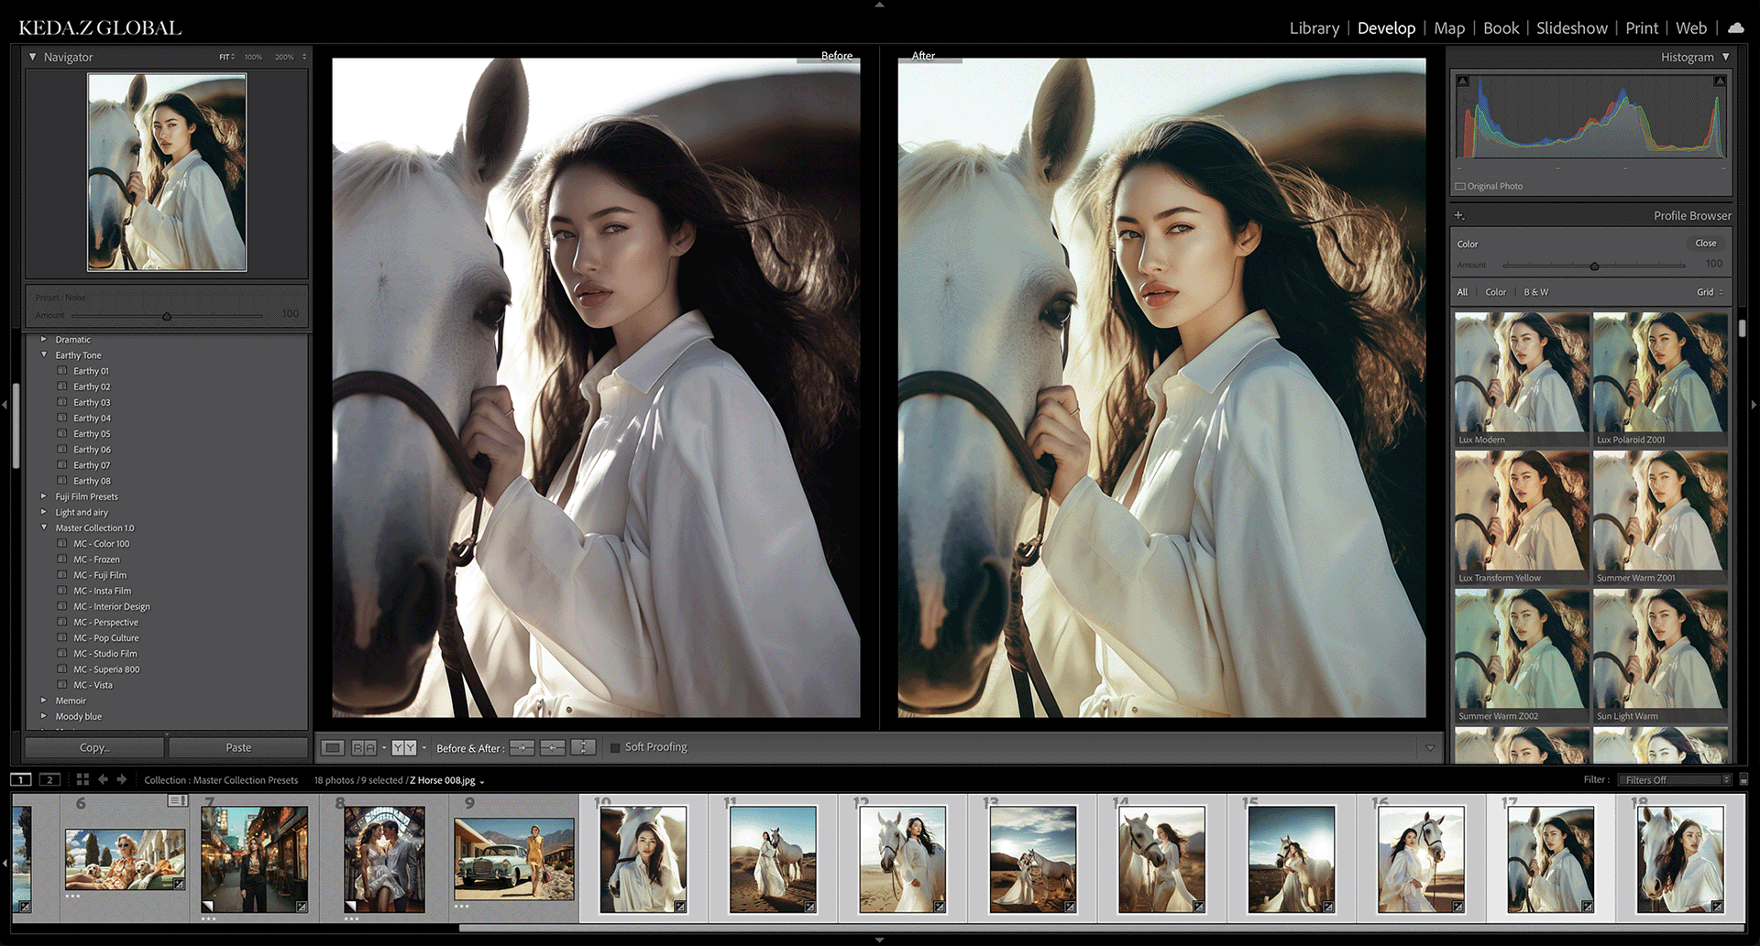Viewport: 1760px width, 946px height.
Task: Open the Grid view-style dropdown in Profile Browser
Action: pos(1710,292)
